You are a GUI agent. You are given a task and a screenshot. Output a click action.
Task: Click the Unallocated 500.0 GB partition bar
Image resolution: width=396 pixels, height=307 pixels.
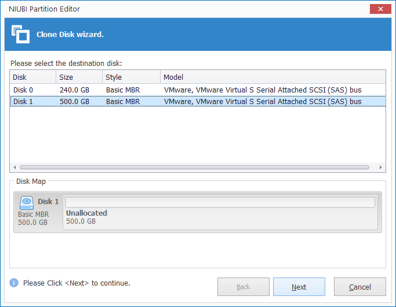tap(220, 202)
